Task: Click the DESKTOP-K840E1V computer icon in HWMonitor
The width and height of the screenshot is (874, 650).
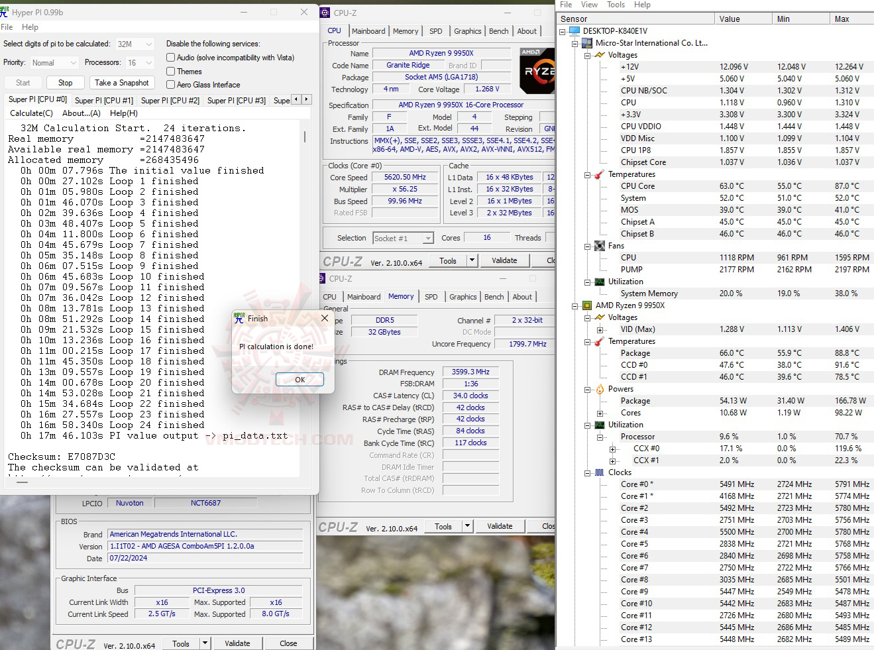Action: tap(574, 31)
